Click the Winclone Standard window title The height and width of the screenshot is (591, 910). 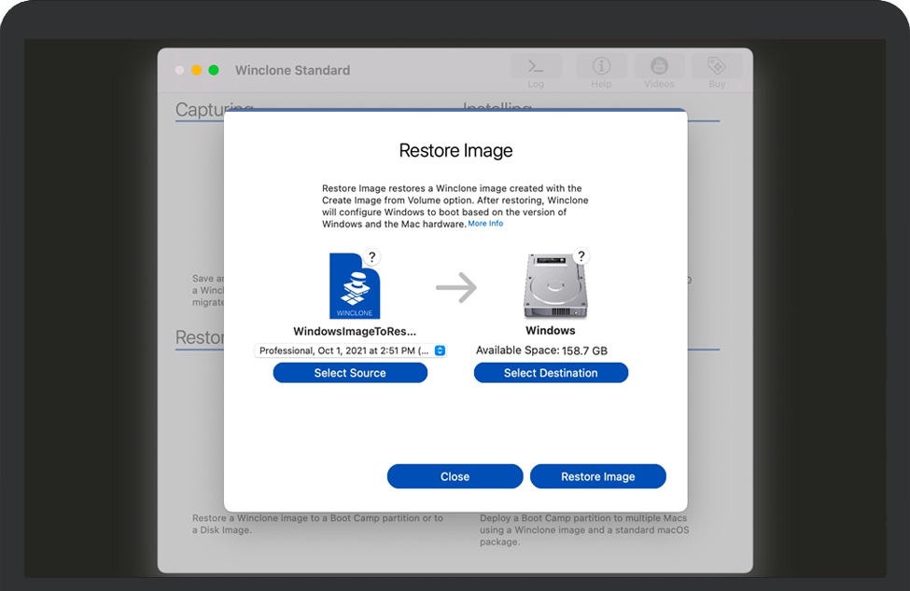point(292,70)
